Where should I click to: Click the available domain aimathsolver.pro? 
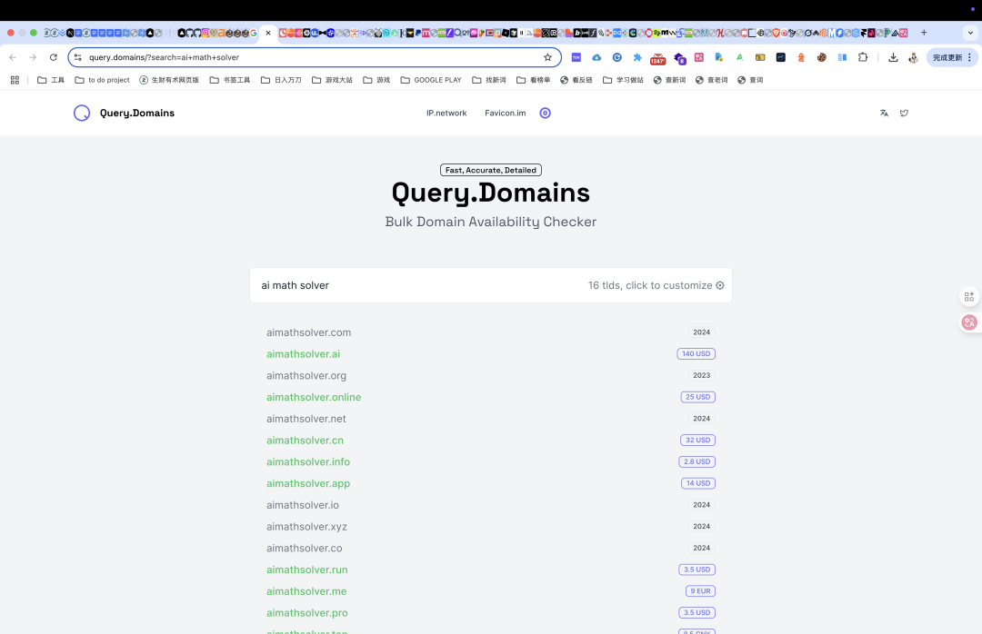pyautogui.click(x=307, y=613)
